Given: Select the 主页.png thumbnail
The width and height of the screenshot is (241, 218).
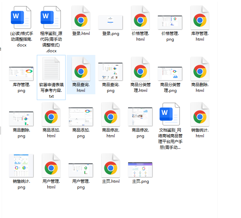Looking at the screenshot, I should [140, 170].
